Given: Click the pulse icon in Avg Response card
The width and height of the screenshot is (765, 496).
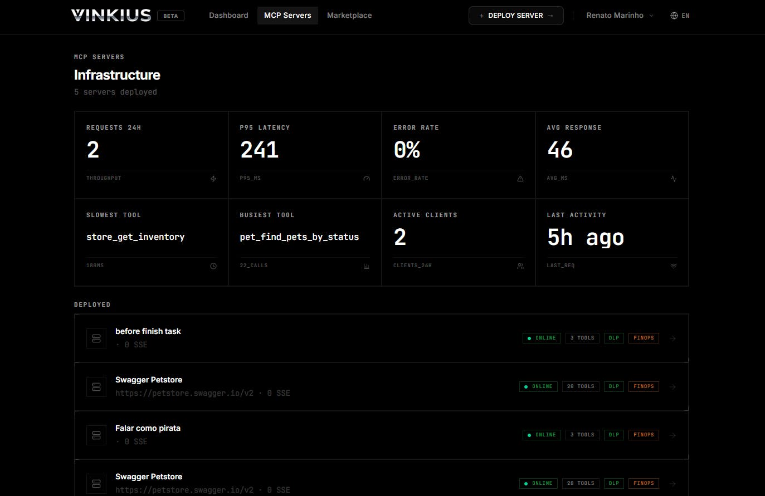Looking at the screenshot, I should point(674,179).
